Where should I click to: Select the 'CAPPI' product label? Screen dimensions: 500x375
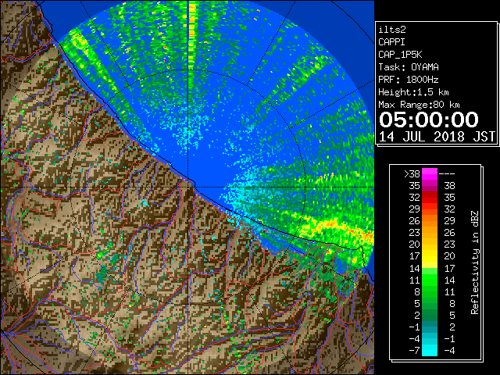point(391,42)
